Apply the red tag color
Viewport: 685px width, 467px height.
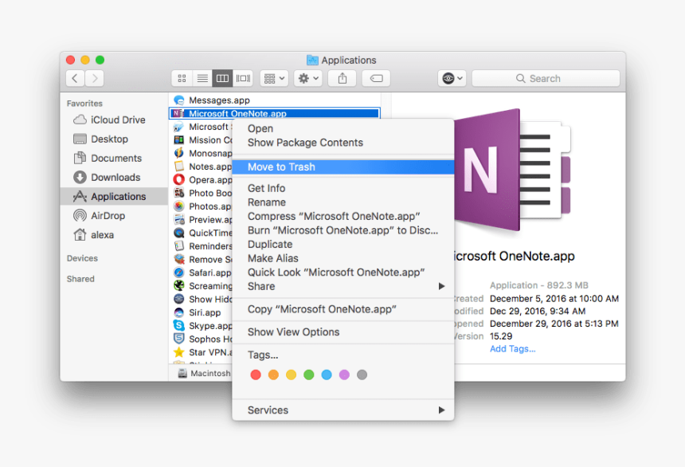point(256,375)
